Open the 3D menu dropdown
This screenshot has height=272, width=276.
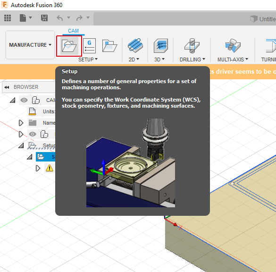click(x=159, y=59)
